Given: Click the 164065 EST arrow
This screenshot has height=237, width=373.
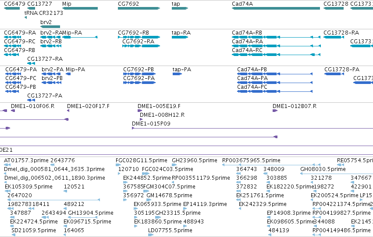Looking at the screenshot, I should tap(65, 235).
